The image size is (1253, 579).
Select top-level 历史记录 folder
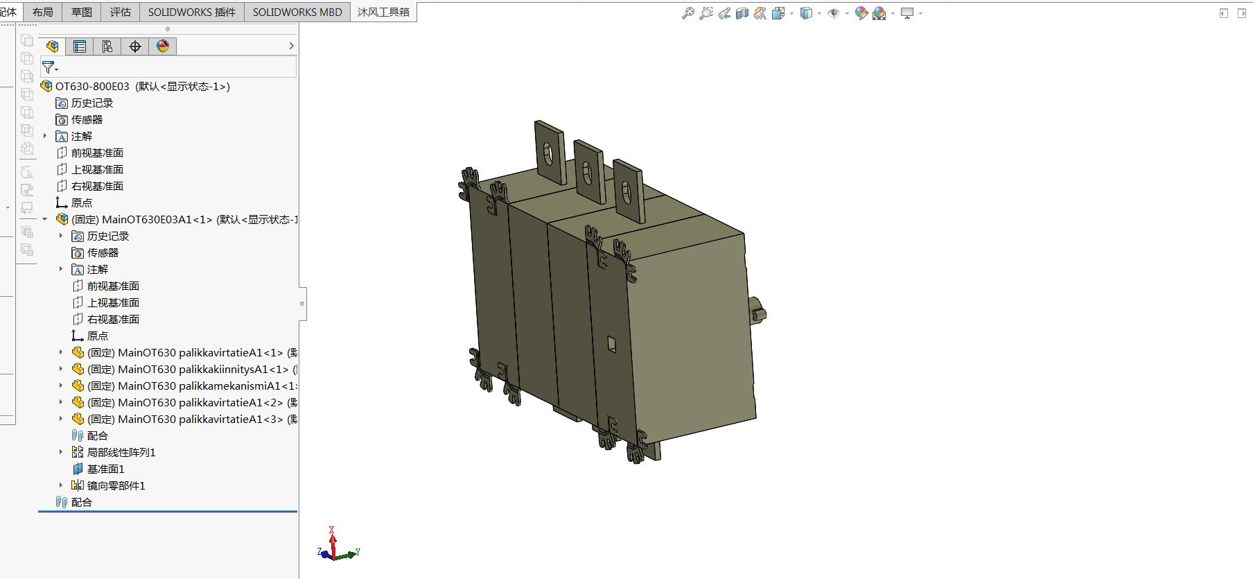pos(84,103)
